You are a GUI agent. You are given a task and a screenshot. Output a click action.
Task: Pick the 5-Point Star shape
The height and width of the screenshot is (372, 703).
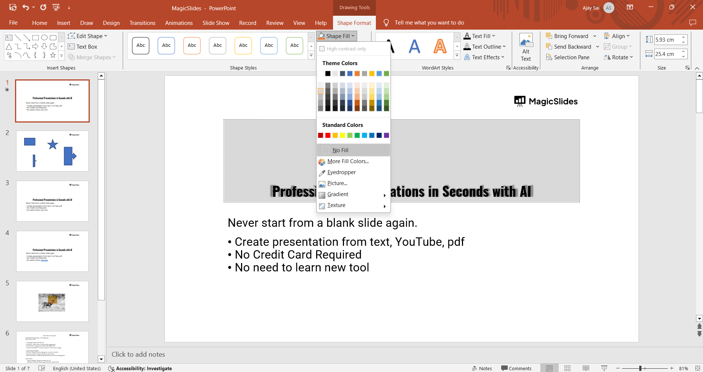click(53, 55)
